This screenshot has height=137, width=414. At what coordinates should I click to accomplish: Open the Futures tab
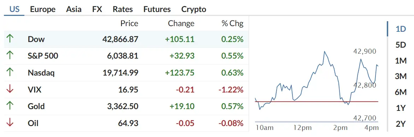(157, 9)
